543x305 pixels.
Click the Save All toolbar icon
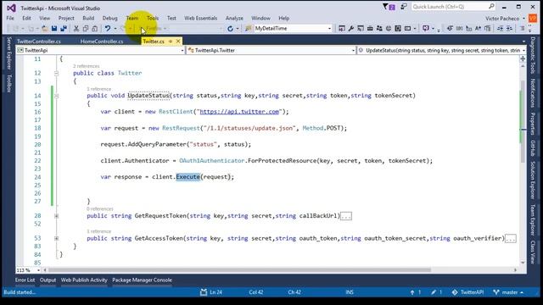[64, 29]
